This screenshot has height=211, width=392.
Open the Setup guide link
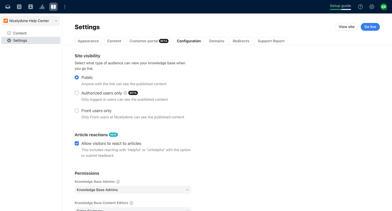click(340, 6)
